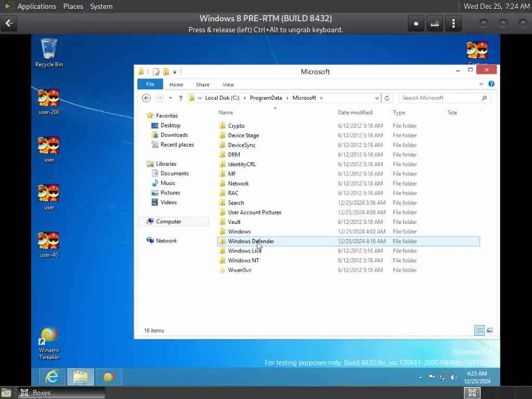Open the Capture desktop icon top right
The width and height of the screenshot is (532, 399).
(x=477, y=52)
